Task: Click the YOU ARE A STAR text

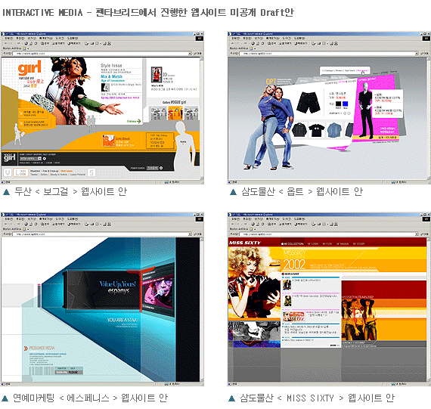Action: 122,320
